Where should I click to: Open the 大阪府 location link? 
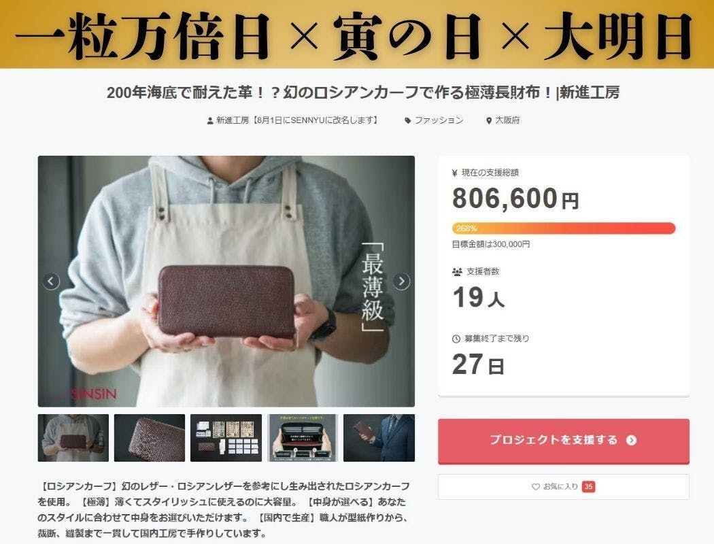(507, 120)
